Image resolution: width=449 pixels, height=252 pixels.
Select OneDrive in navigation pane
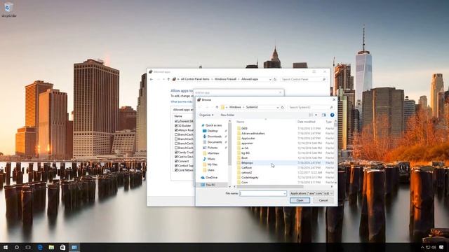coord(211,177)
